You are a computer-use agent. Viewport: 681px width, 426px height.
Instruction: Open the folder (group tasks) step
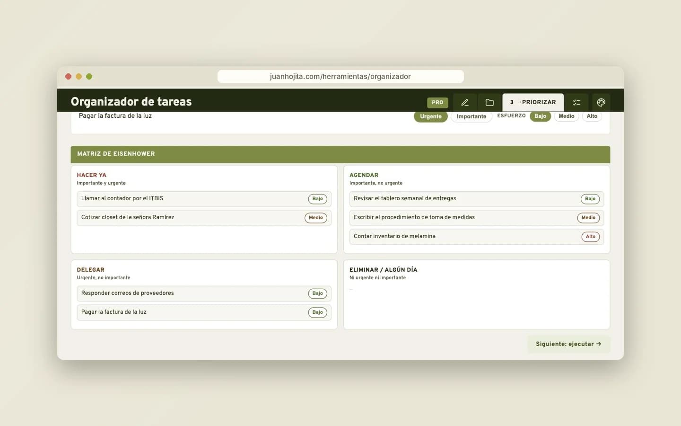(489, 102)
